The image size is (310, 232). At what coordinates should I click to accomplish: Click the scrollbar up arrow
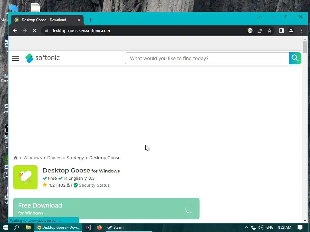(305, 39)
